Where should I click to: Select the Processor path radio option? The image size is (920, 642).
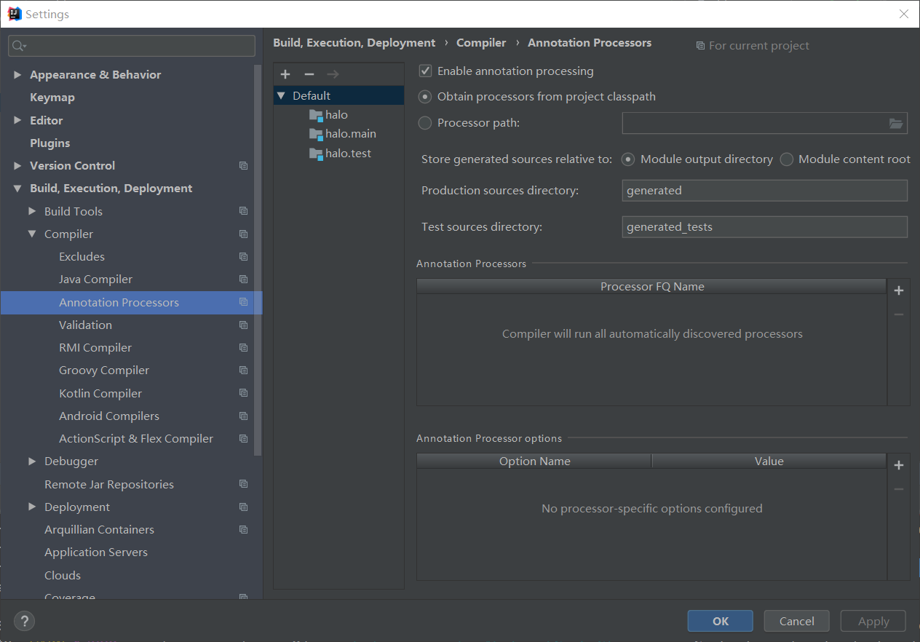[x=425, y=123]
